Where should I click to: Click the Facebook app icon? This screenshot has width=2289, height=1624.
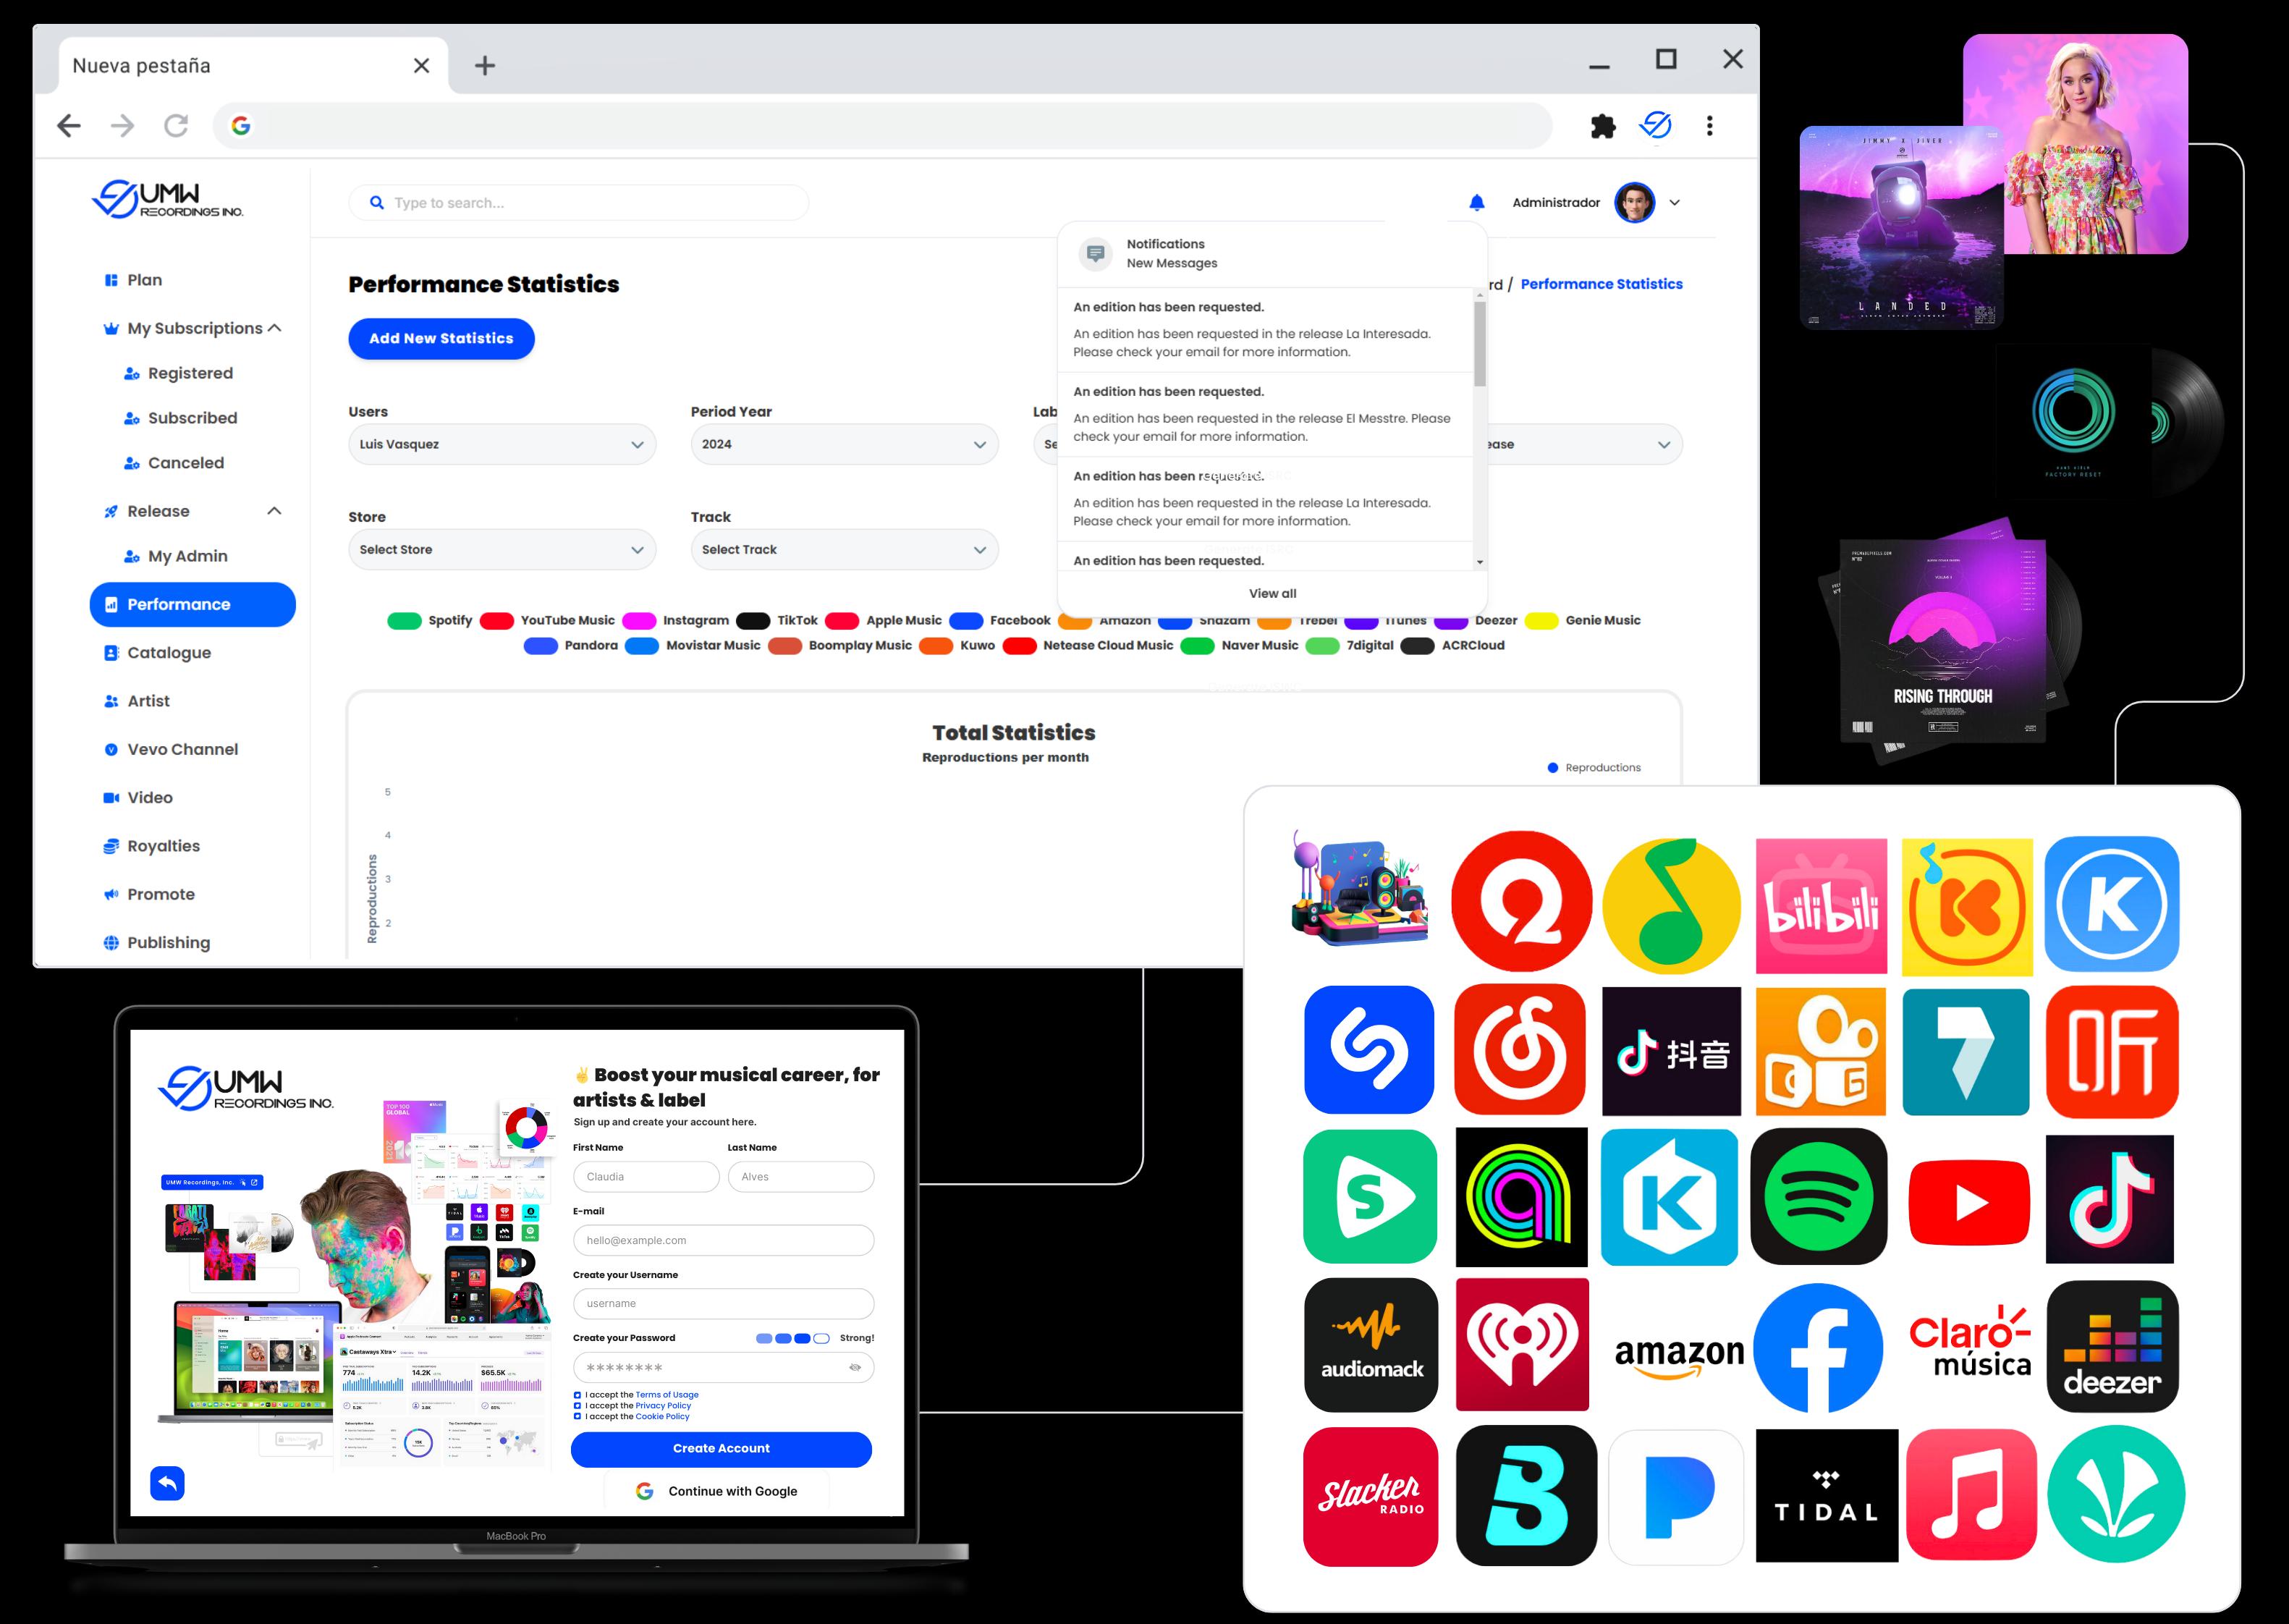point(1818,1348)
